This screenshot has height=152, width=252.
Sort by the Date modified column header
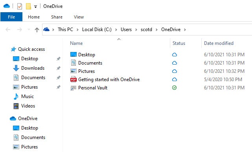click(x=219, y=43)
